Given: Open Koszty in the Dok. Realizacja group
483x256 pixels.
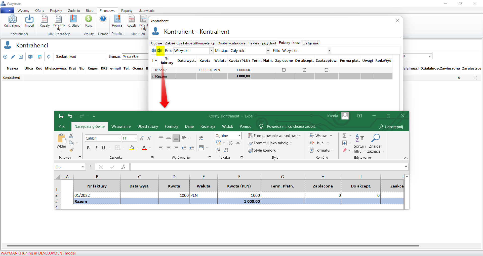Looking at the screenshot, I should [x=45, y=21].
